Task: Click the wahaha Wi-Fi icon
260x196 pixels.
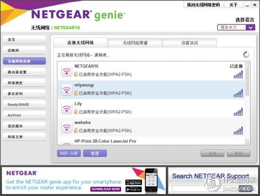Action: point(66,127)
